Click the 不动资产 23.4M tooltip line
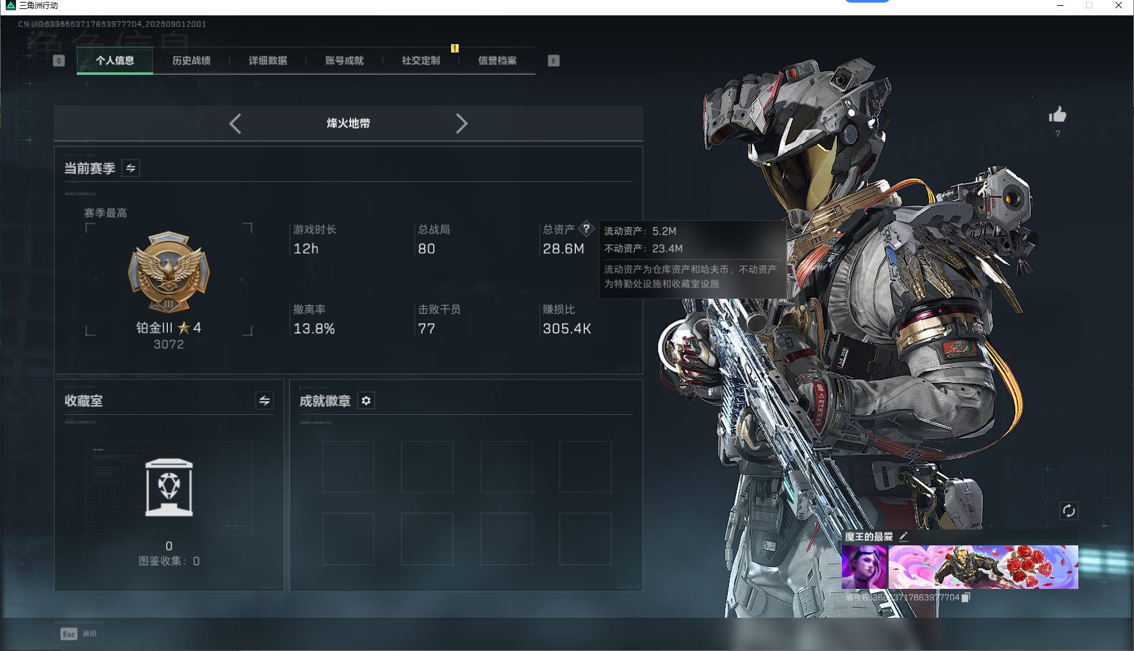1134x651 pixels. 643,248
